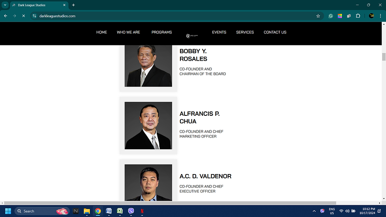
Task: View site information for darkleaguestudios.com
Action: tap(35, 16)
